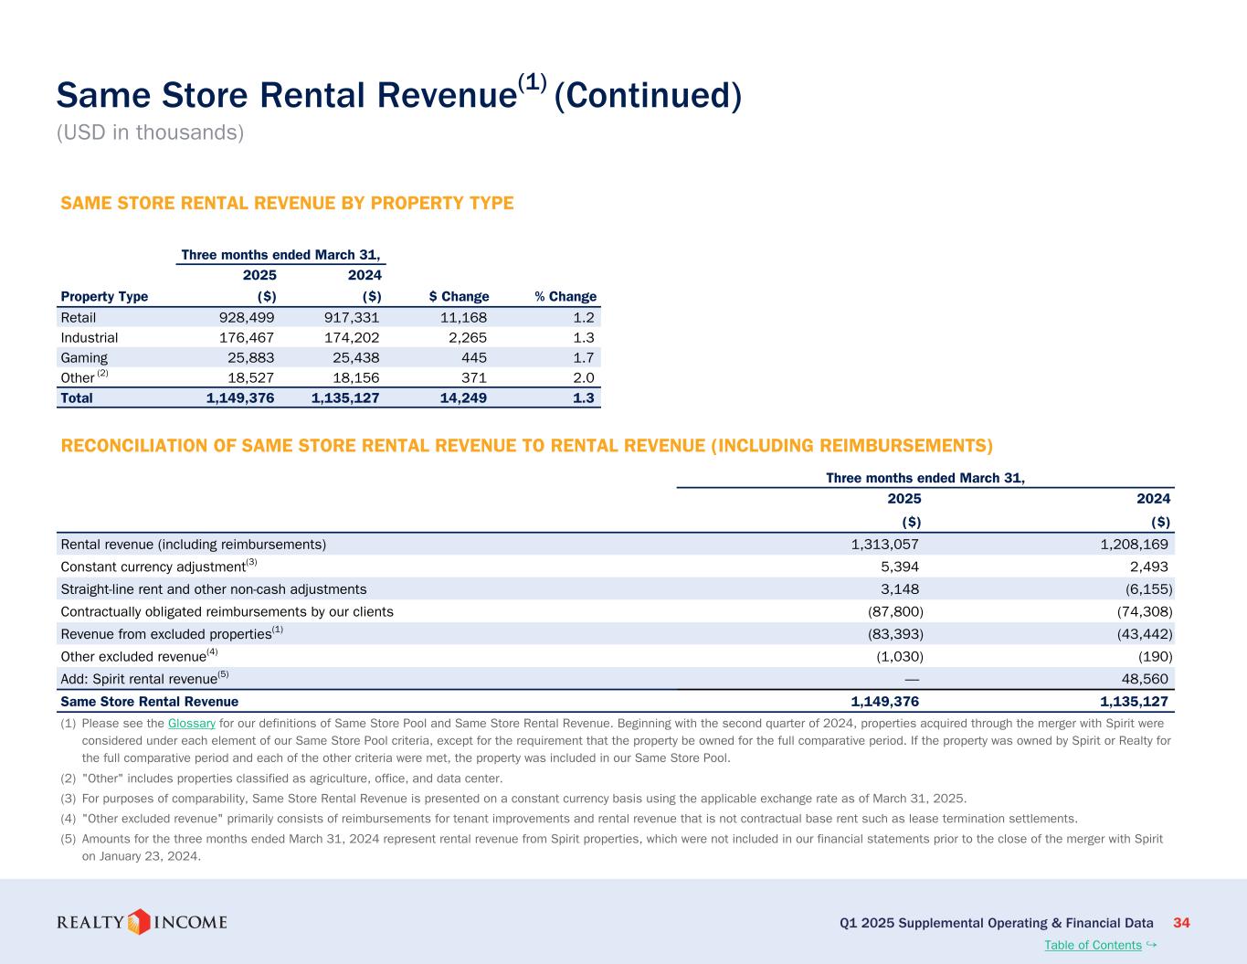
Task: Click the Same Store Rental Revenue by Property Type heading
Action: [x=287, y=203]
